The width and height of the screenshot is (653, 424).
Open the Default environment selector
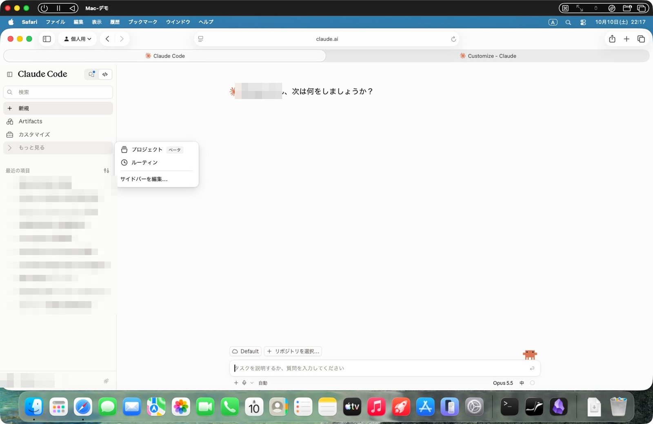[x=245, y=351]
